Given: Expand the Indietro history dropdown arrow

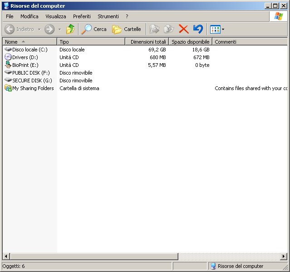Looking at the screenshot, I should coord(39,29).
